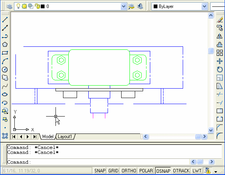
Task: Select the Insert Block tool
Action: (5, 111)
